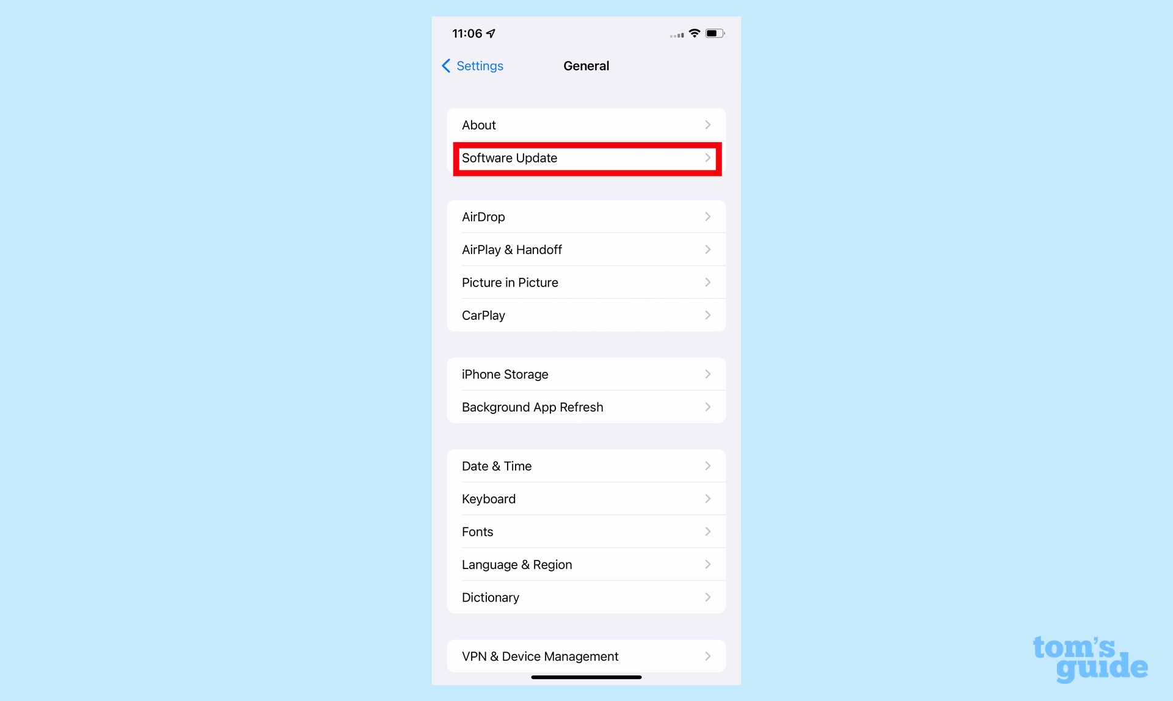Open Software Update settings
This screenshot has height=701, width=1173.
point(586,158)
